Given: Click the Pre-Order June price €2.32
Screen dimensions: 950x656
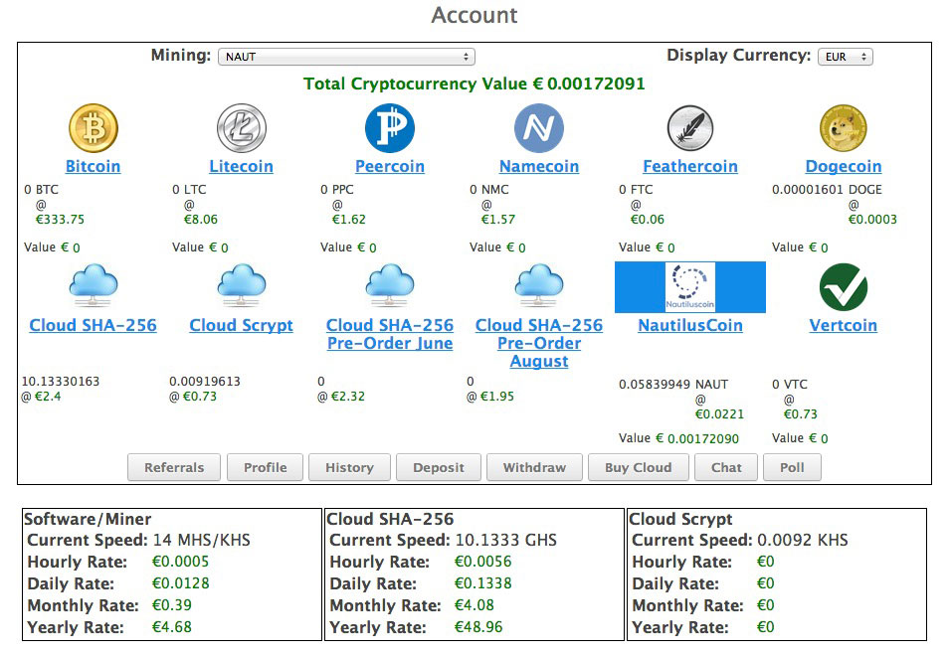Looking at the screenshot, I should (x=348, y=397).
